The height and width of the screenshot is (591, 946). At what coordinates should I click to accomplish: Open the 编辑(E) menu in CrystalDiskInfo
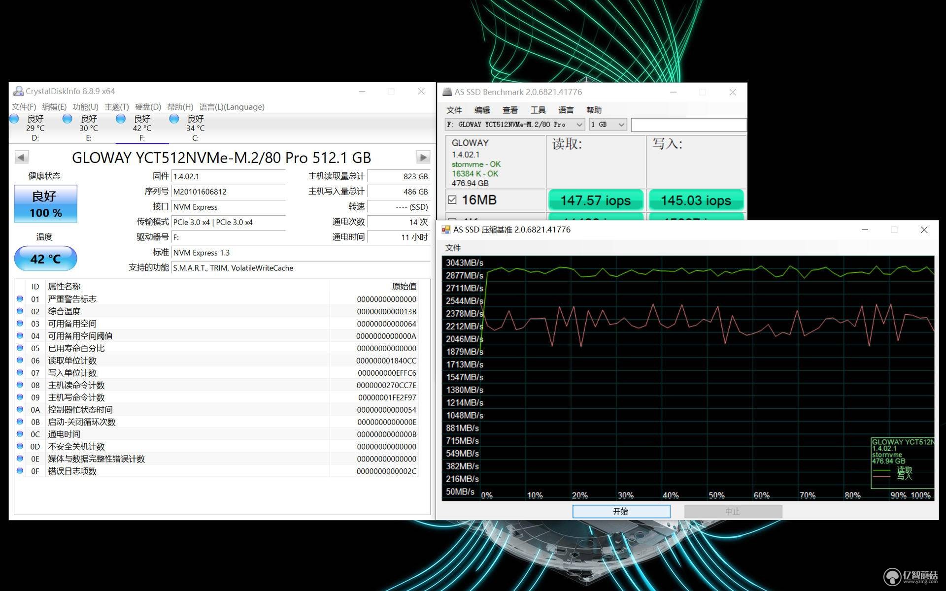(x=54, y=107)
